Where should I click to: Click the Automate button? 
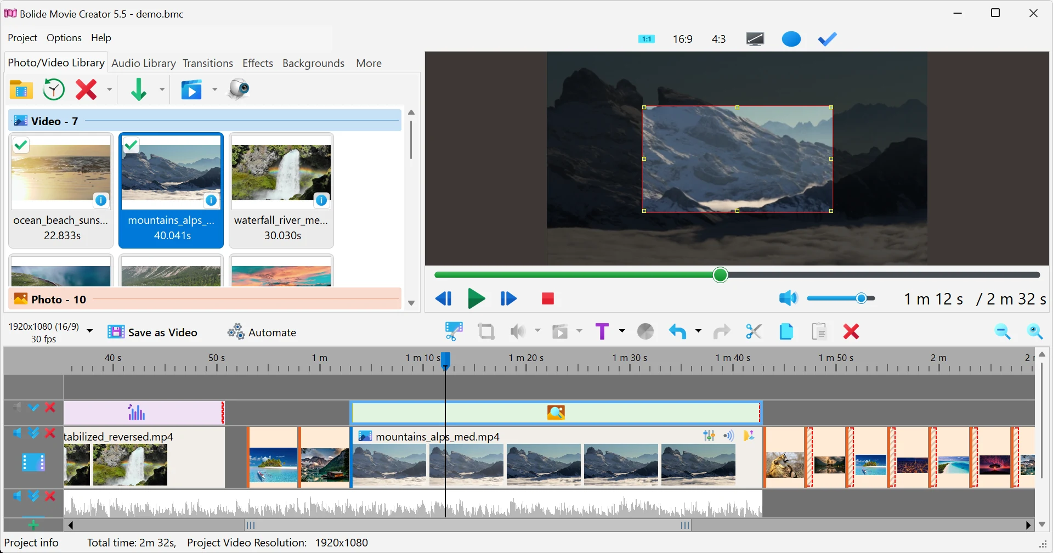(x=262, y=332)
